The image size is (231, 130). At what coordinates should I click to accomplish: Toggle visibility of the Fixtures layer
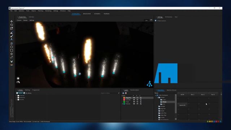pyautogui.click(x=134, y=104)
